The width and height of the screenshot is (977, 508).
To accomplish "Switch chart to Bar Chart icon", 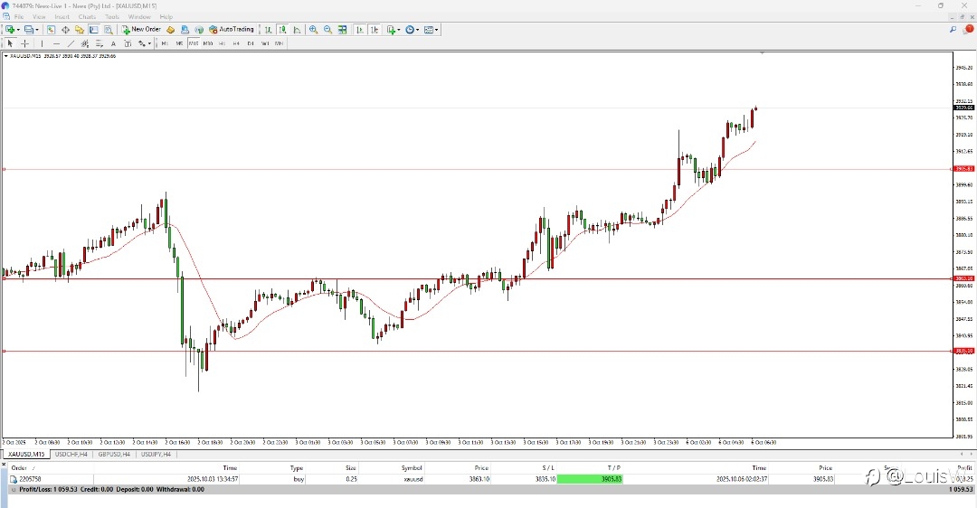I will pyautogui.click(x=268, y=29).
